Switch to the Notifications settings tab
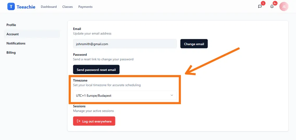The height and width of the screenshot is (140, 296). click(16, 43)
